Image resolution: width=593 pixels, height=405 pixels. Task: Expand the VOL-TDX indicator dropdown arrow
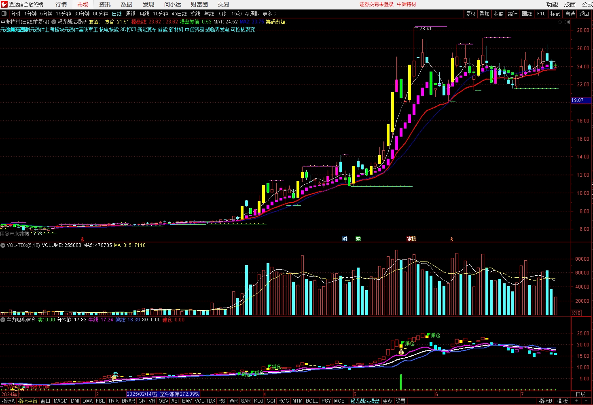(3, 245)
